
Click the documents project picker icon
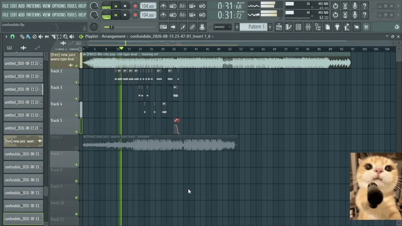[327, 27]
